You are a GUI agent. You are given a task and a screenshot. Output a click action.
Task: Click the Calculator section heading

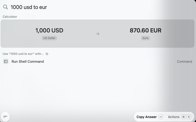click(10, 17)
